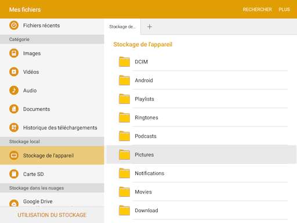Click the Mes fichiers title
297x223 pixels.
click(25, 9)
